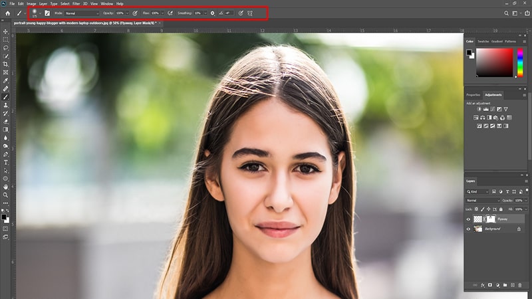This screenshot has width=532, height=299.
Task: Open the Flow dropdown arrow
Action: pyautogui.click(x=162, y=13)
